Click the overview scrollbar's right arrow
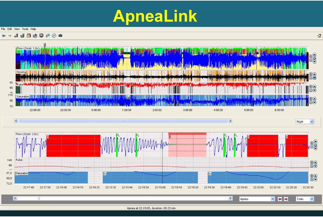Image resolution: width=323 pixels, height=217 pixels. [230, 121]
